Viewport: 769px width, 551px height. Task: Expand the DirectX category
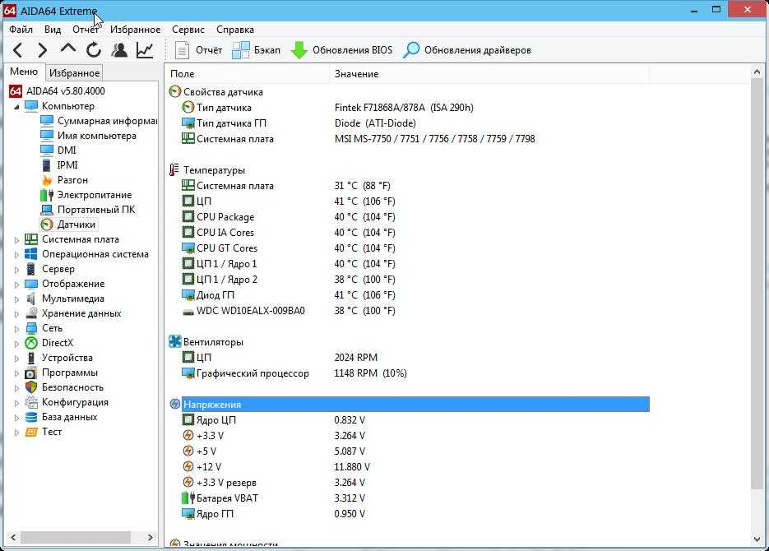click(x=15, y=343)
